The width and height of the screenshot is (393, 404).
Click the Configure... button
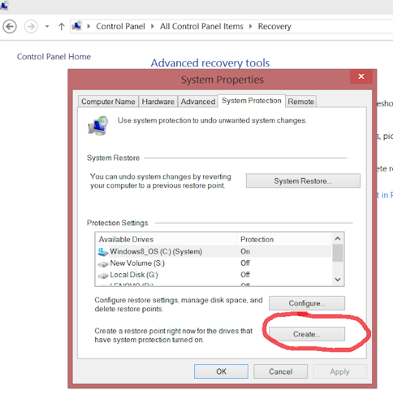(307, 303)
